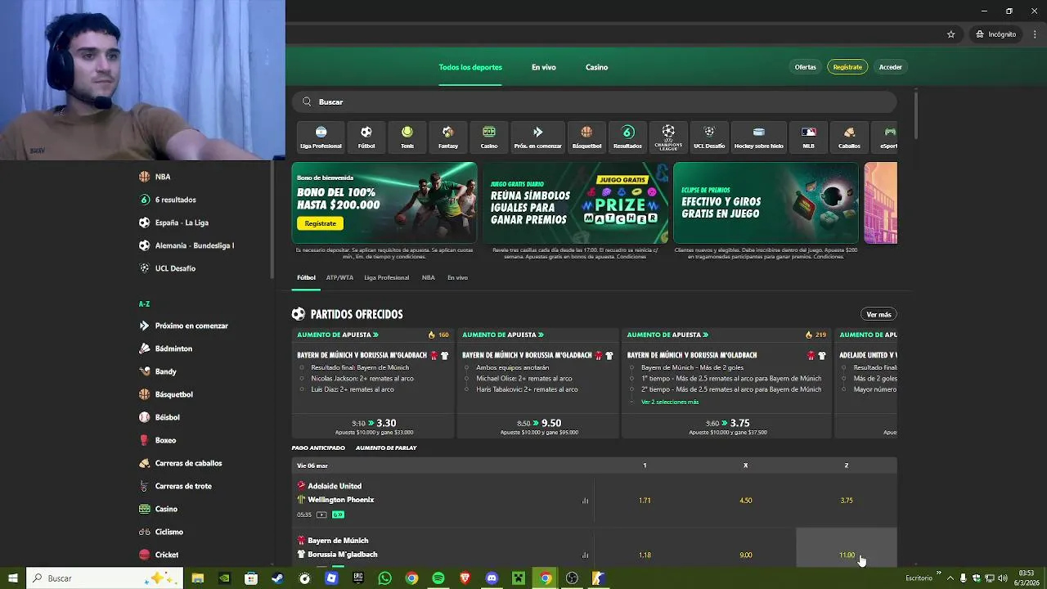Open Todos los deportes tab

pos(470,67)
